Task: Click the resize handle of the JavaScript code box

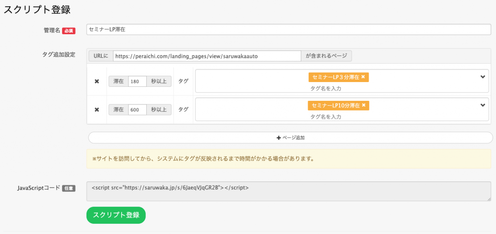Action: coord(489,199)
